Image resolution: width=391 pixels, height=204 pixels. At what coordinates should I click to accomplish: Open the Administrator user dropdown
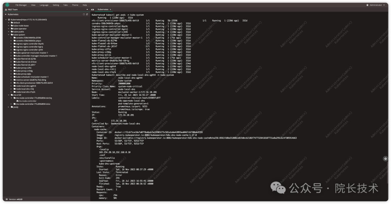point(375,5)
